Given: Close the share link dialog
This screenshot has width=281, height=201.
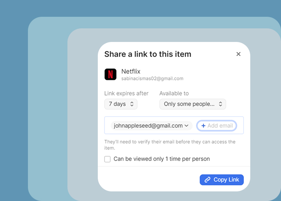Looking at the screenshot, I should click(238, 54).
